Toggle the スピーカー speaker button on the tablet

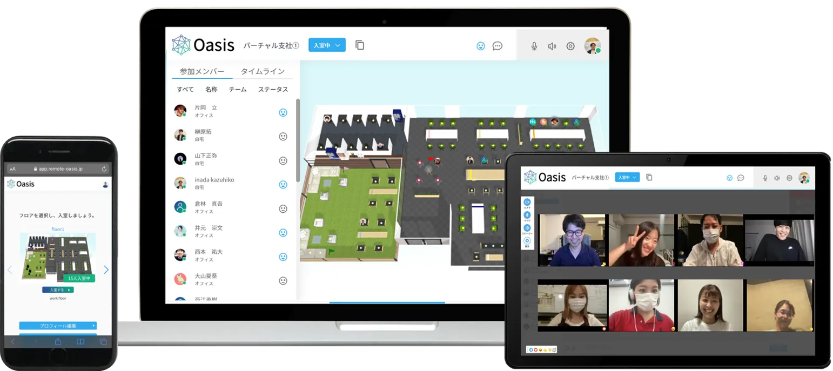pyautogui.click(x=527, y=228)
